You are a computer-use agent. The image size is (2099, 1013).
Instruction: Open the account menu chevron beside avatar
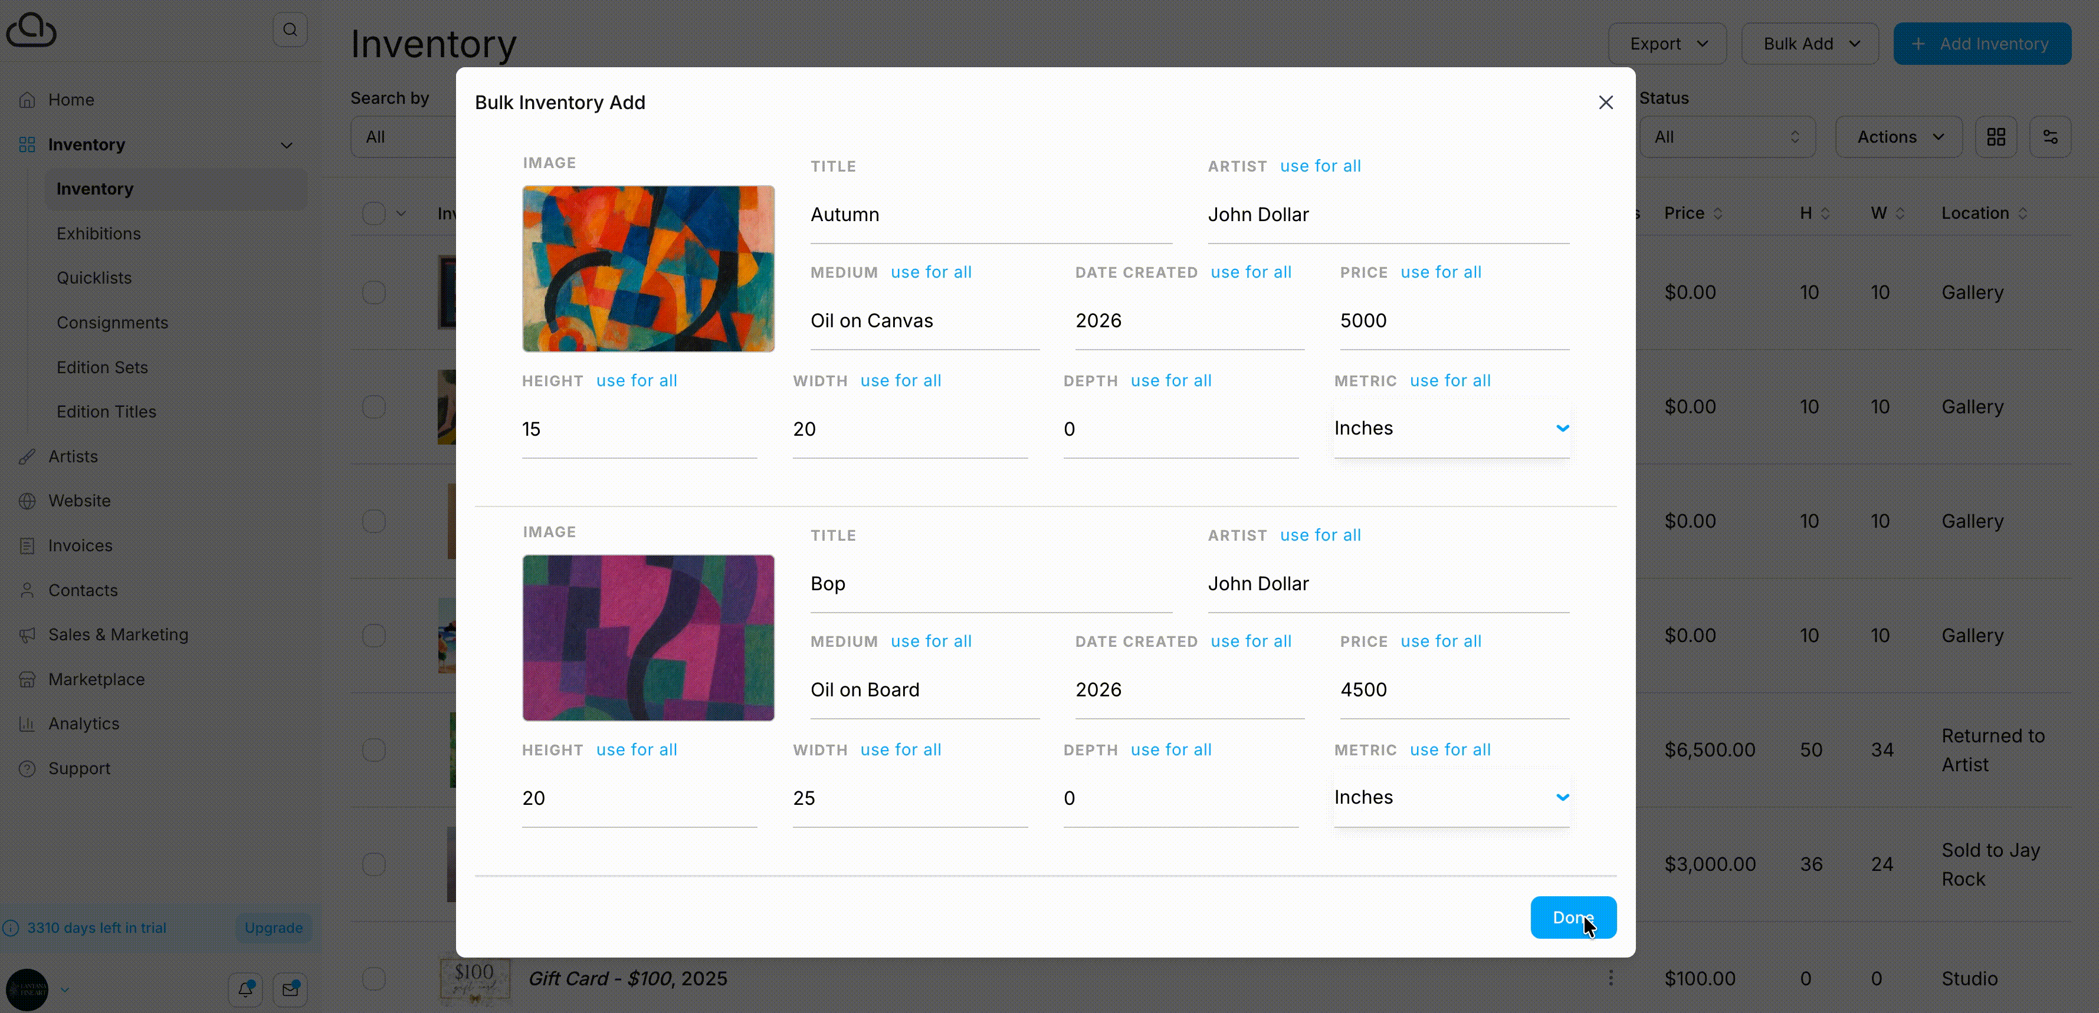point(64,990)
